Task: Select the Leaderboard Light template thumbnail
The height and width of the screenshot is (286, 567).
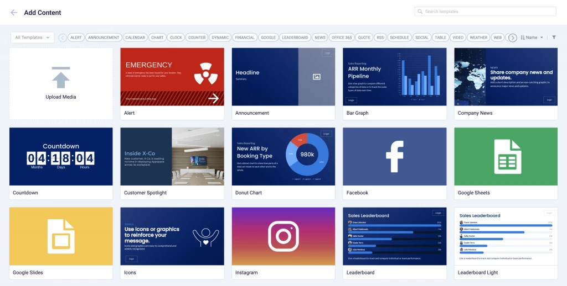Action: 506,236
